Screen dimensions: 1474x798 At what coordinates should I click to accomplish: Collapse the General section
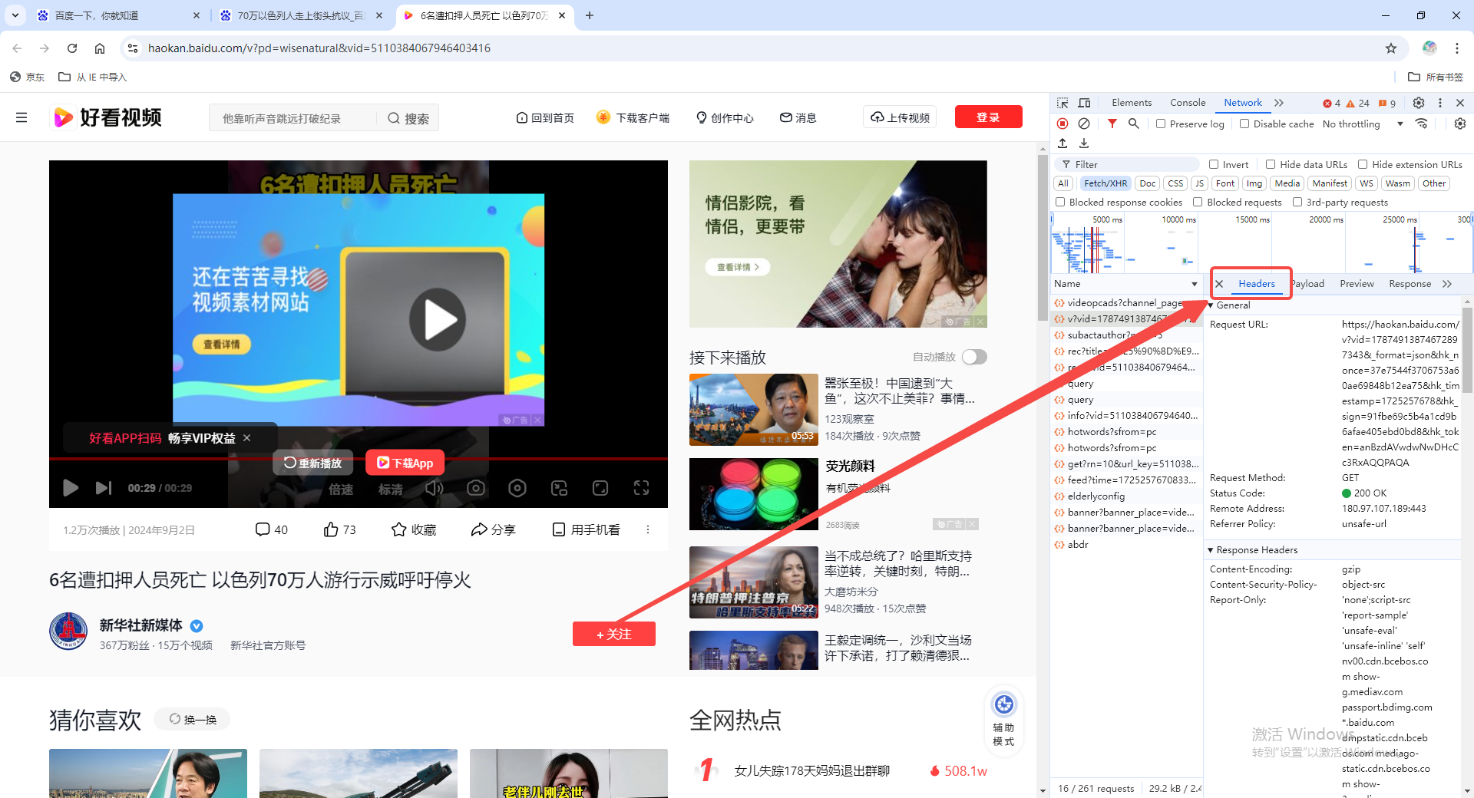coord(1211,305)
